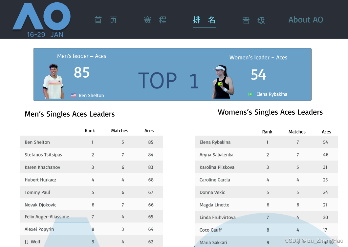Select the Coco Gauff row
The width and height of the screenshot is (348, 247).
click(266, 230)
